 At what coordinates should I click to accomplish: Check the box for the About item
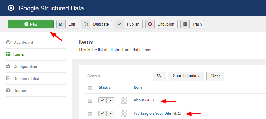[90, 101]
